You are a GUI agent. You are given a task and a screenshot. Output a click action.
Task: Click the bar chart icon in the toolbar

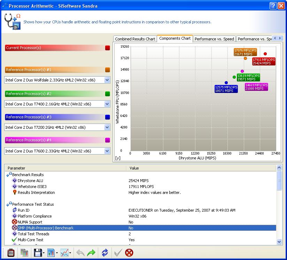51,253
